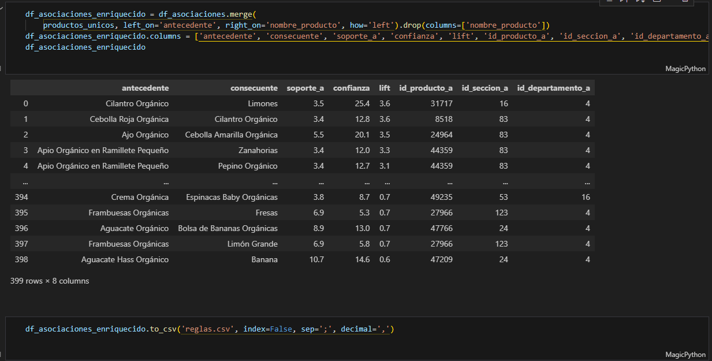Click confianza value 12.8
The height and width of the screenshot is (361, 712).
[362, 119]
